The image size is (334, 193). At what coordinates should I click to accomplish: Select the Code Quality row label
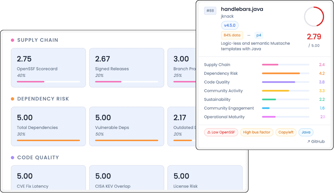coord(217,82)
